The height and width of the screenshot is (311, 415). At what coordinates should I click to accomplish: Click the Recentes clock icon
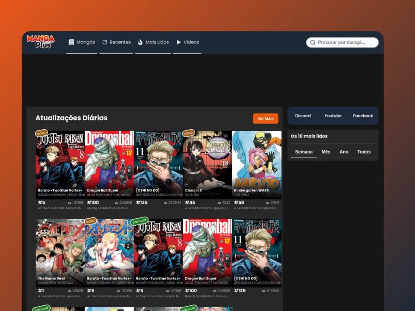coord(105,42)
